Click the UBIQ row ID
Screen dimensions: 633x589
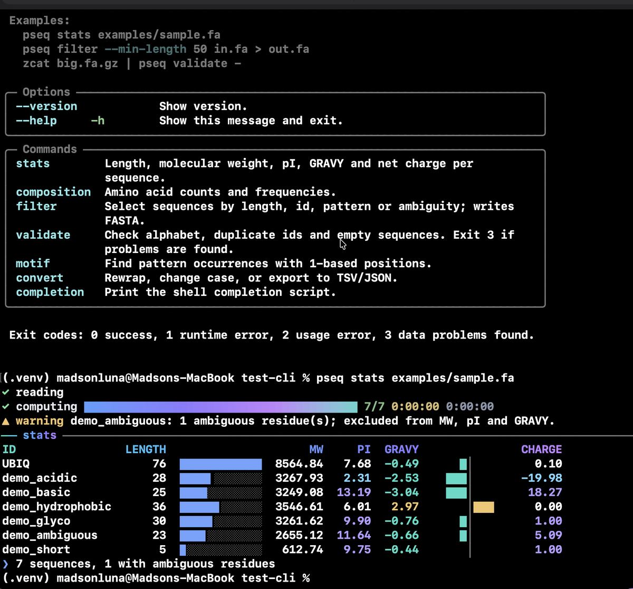pos(16,464)
